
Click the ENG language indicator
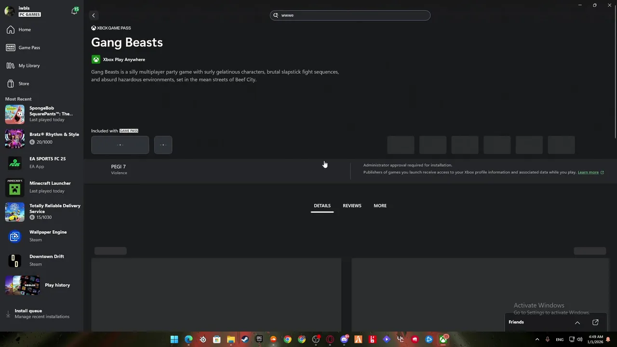click(560, 339)
